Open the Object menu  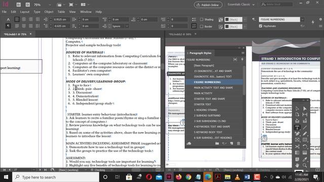(49, 12)
